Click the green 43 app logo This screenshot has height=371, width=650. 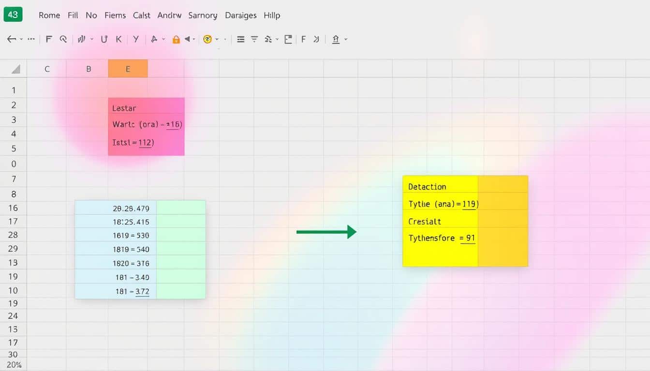(x=13, y=15)
